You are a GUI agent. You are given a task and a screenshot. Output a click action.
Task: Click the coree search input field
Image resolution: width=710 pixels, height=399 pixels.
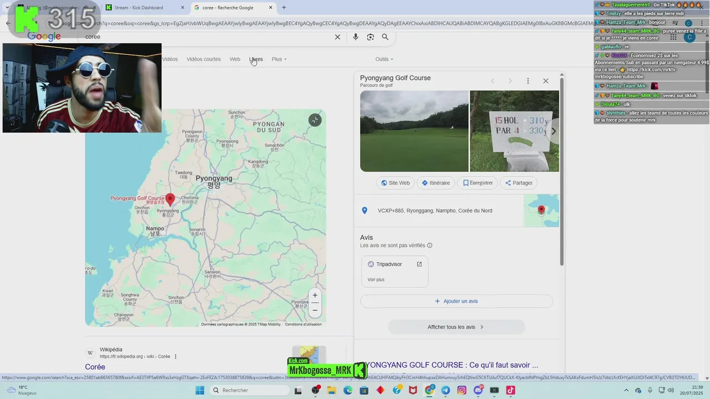pyautogui.click(x=205, y=37)
